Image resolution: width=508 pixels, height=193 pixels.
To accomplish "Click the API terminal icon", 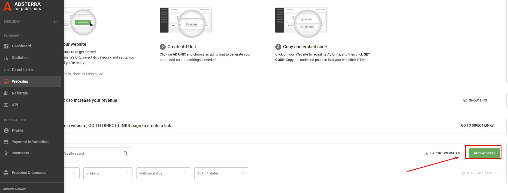I will pyautogui.click(x=6, y=105).
